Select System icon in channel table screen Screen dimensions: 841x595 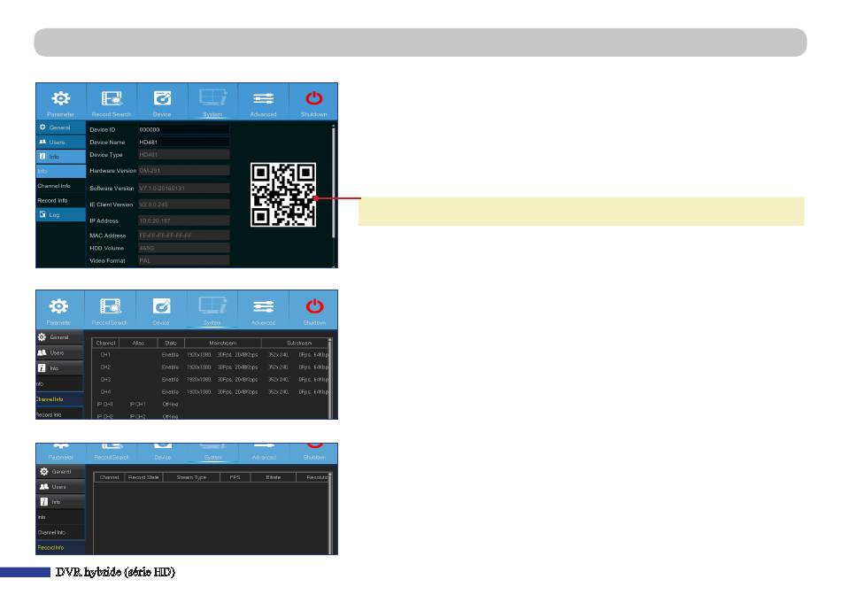tap(212, 305)
